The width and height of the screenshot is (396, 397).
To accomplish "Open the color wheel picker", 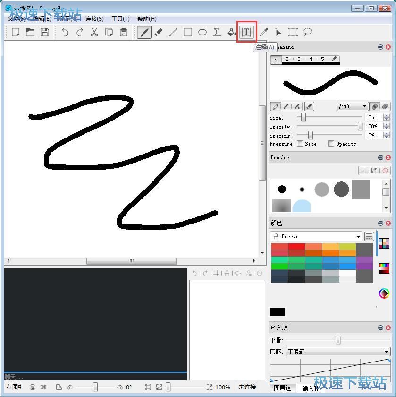I will coord(384,293).
